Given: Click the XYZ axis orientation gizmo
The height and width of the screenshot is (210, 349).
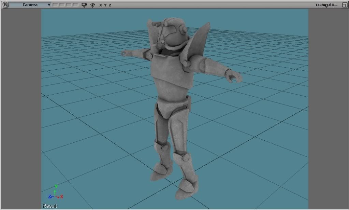Looking at the screenshot, I should point(56,192).
